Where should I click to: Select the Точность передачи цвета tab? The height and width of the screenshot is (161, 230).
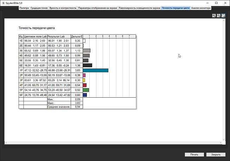(175, 7)
